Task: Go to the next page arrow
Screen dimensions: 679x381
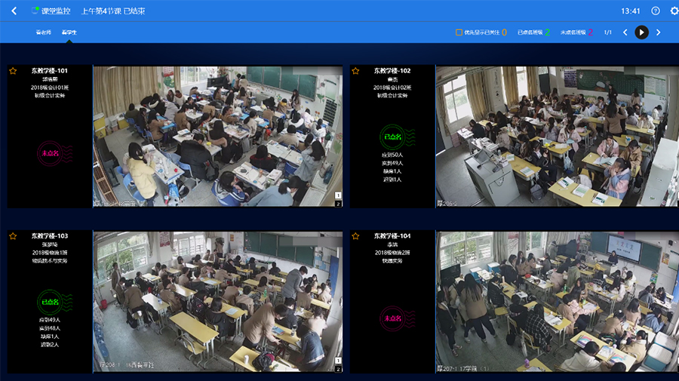Action: (x=658, y=32)
